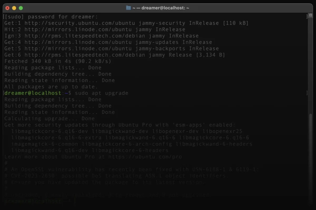Click 'libopenexr25' package name

coord(222,131)
